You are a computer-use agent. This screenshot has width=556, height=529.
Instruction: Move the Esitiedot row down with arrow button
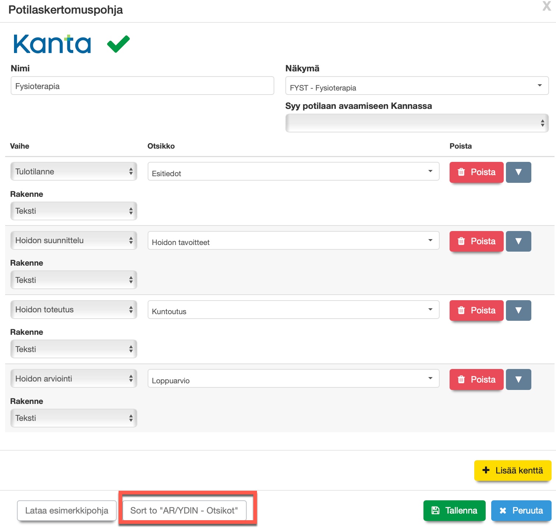tap(518, 172)
